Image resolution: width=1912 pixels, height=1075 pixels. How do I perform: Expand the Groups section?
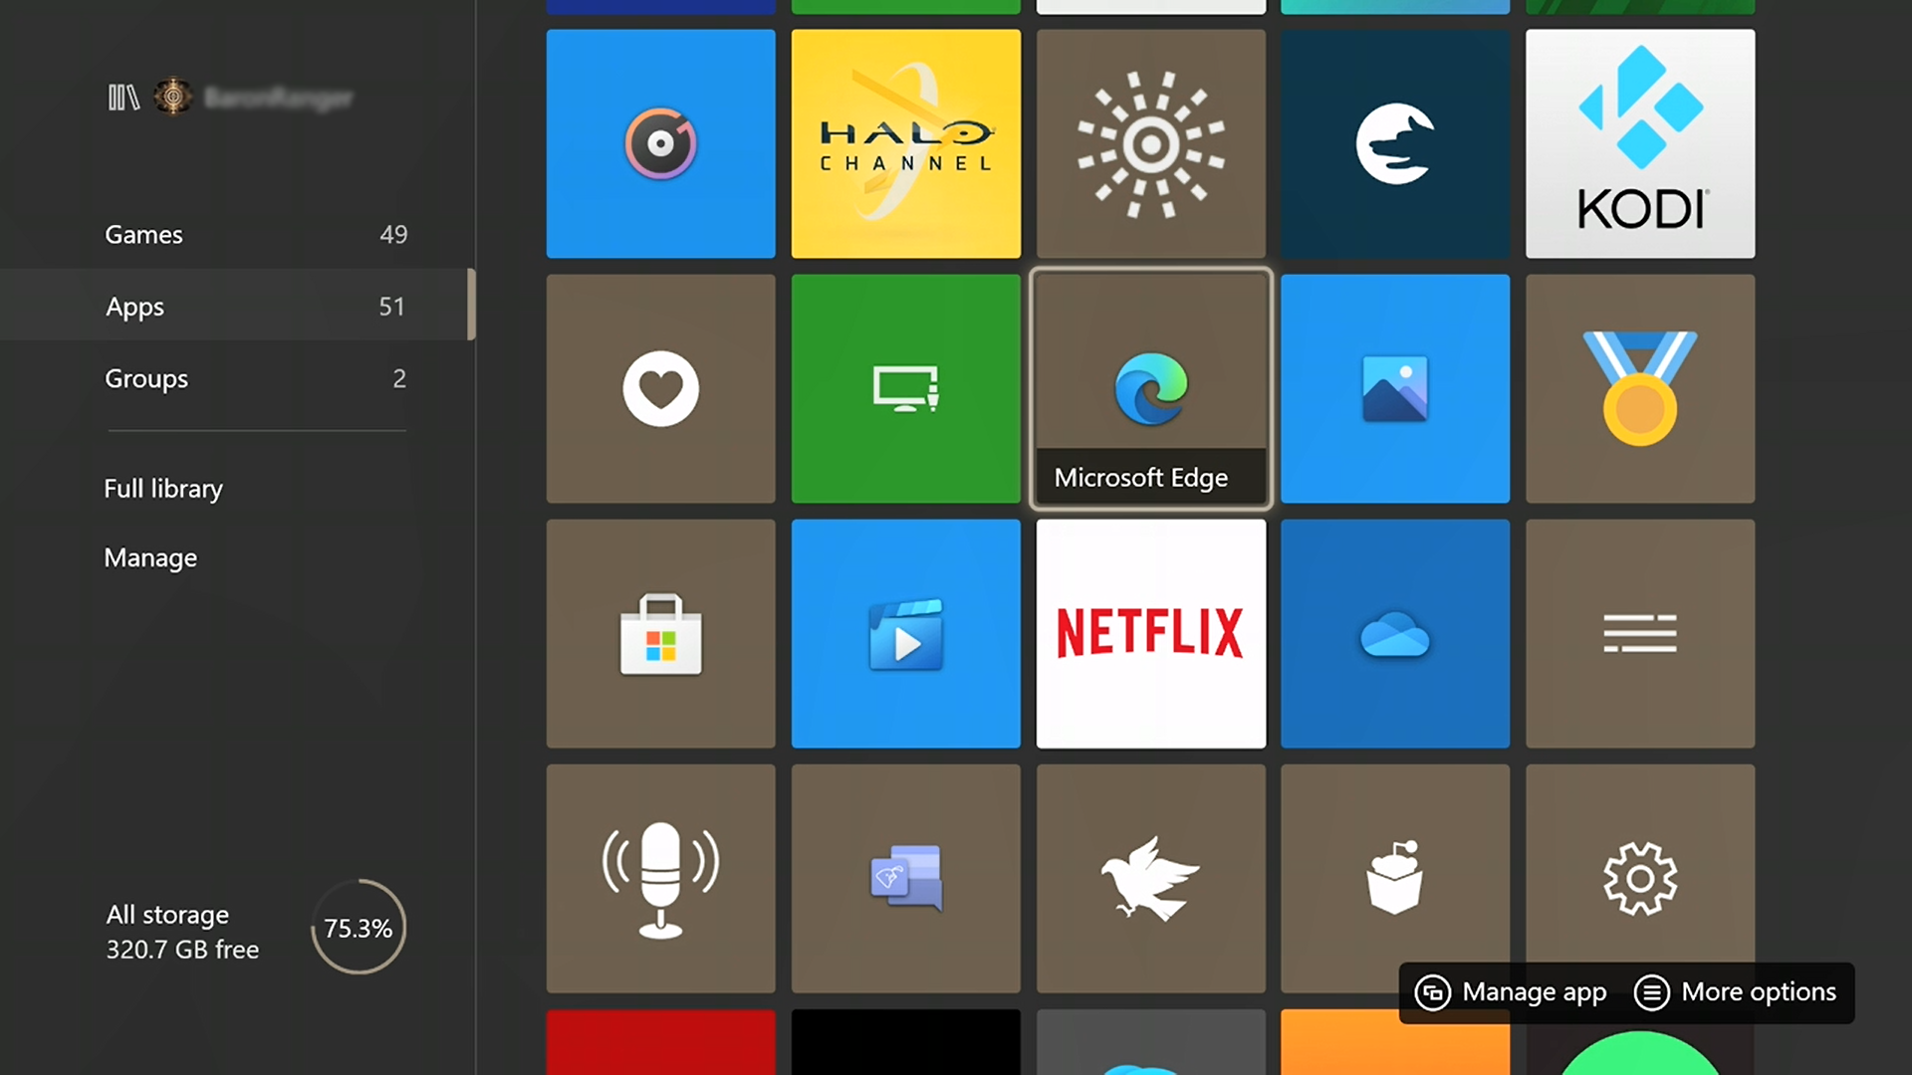pos(145,378)
